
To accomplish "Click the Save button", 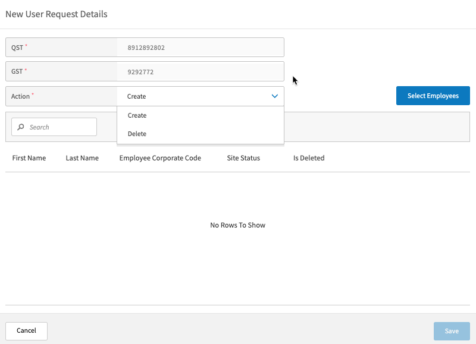I will [452, 331].
